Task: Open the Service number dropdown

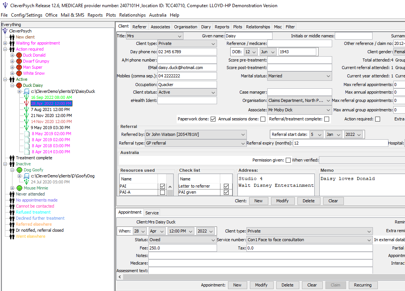Action: (370, 239)
